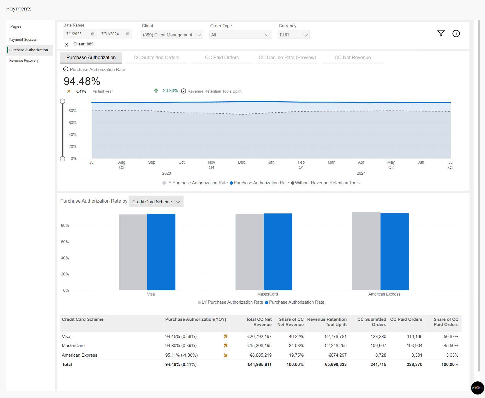
Task: Toggle LY Purchase Authorization Rate bar legend
Action: coord(230,302)
